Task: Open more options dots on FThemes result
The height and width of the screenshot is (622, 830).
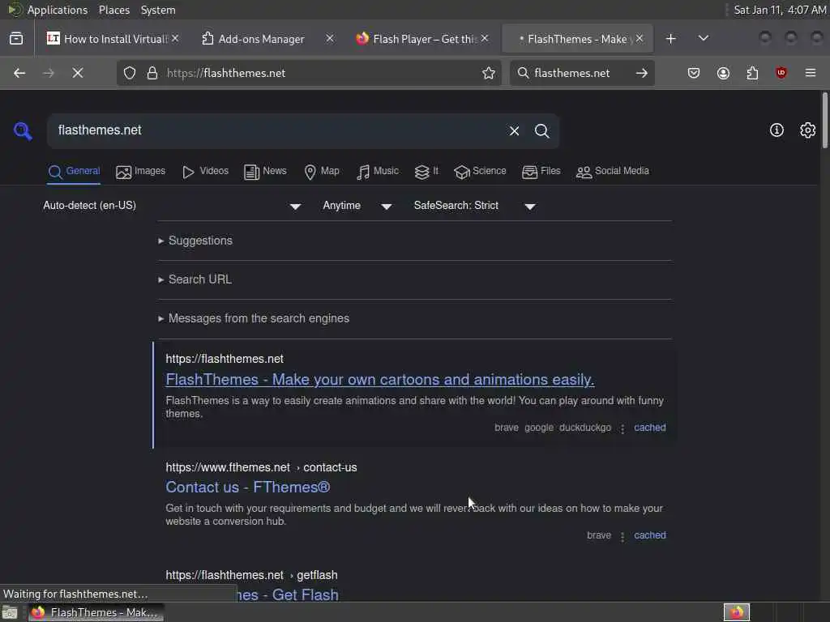Action: [x=622, y=536]
